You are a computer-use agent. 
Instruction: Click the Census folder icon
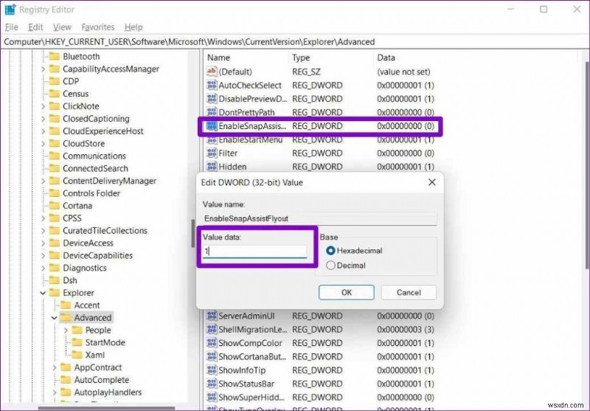(x=55, y=94)
